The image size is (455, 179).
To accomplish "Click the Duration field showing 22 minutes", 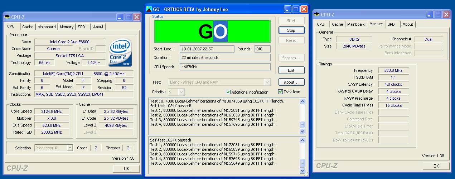I will (225, 58).
